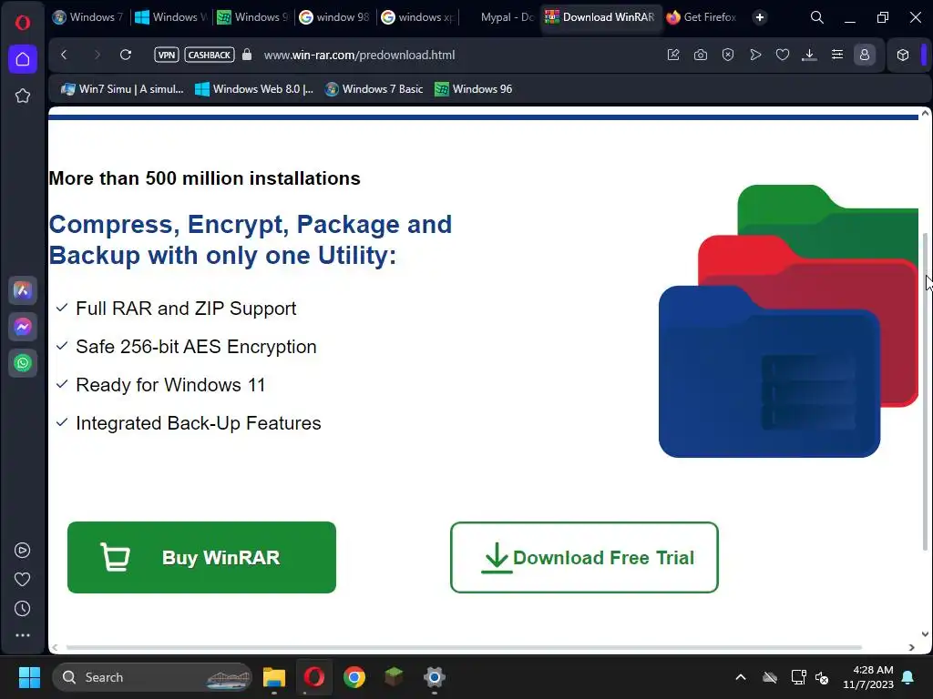This screenshot has width=933, height=699.
Task: Switch to the Windows 96 tab
Action: pos(253,17)
